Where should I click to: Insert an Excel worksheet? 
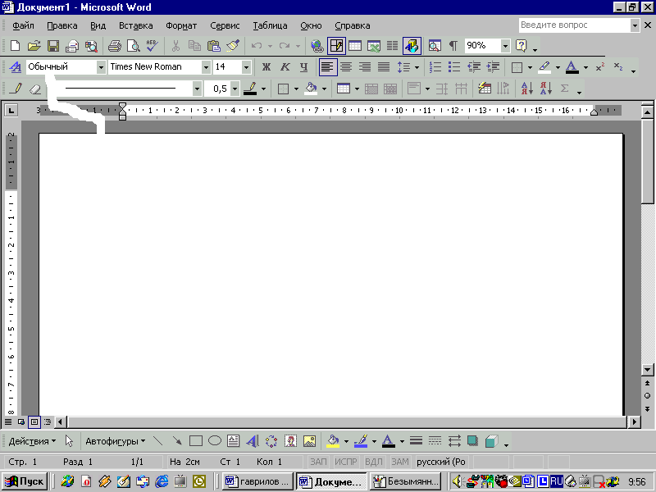(x=374, y=45)
